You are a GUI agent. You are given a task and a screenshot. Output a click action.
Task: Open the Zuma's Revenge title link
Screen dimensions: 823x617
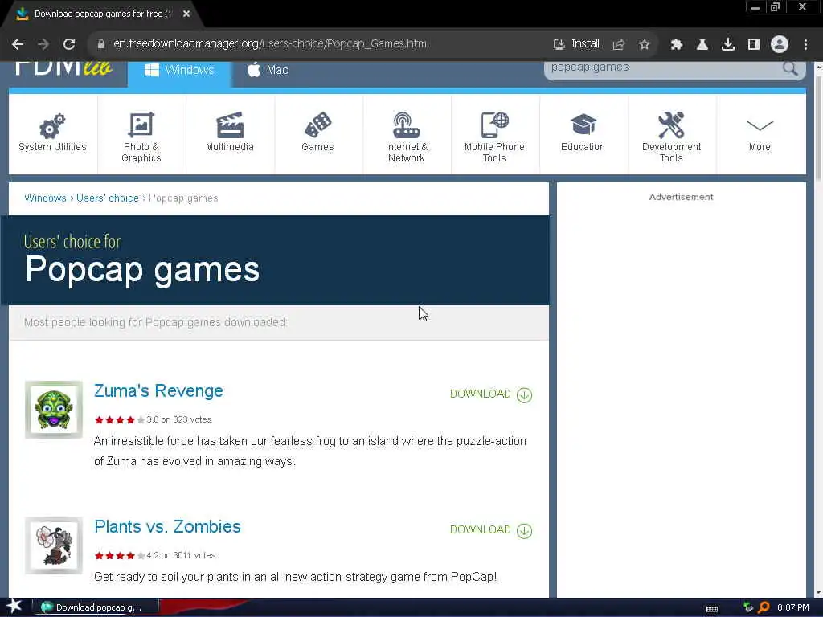pos(158,391)
